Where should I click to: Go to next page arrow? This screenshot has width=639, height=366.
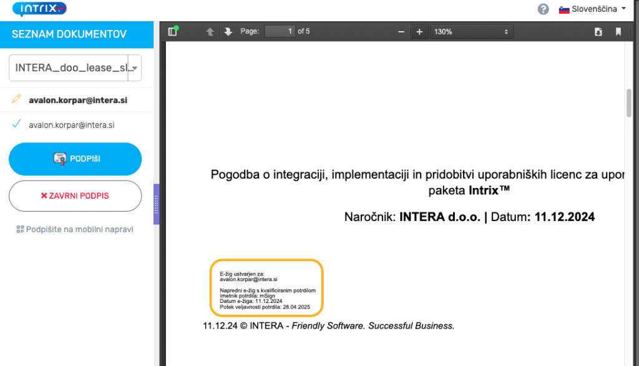point(228,32)
